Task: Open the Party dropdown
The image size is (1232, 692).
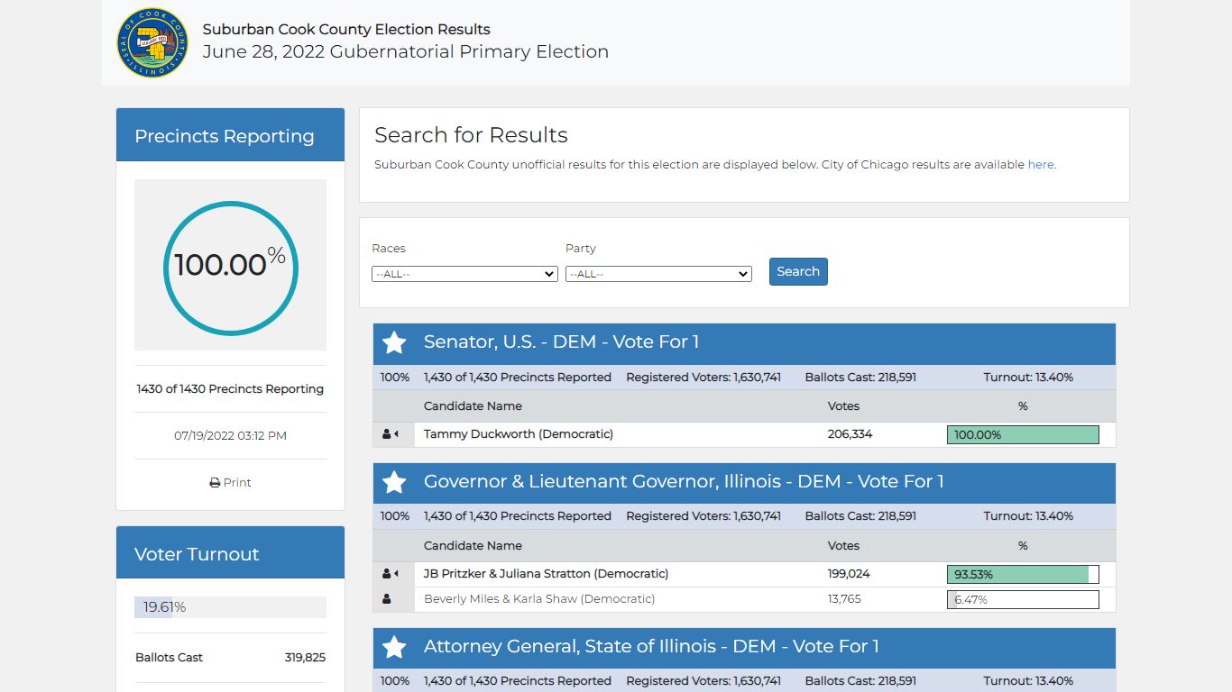Action: 658,274
